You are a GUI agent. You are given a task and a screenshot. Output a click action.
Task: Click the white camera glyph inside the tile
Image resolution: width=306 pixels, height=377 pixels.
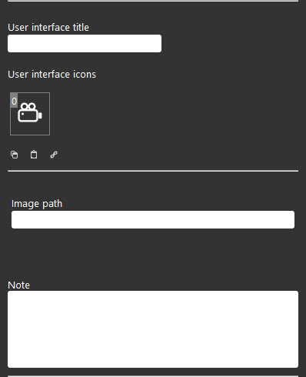click(x=30, y=112)
